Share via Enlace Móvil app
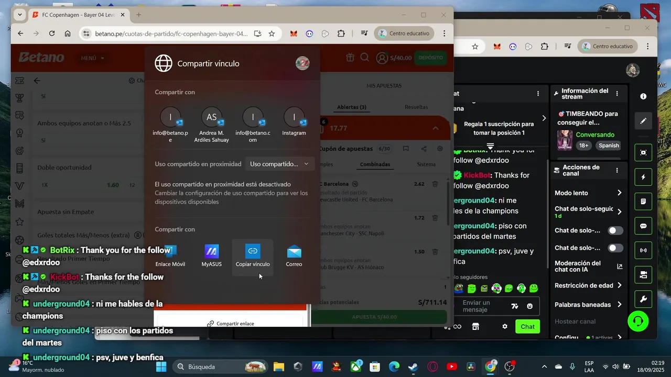Viewport: 671px width, 377px height. pyautogui.click(x=170, y=256)
